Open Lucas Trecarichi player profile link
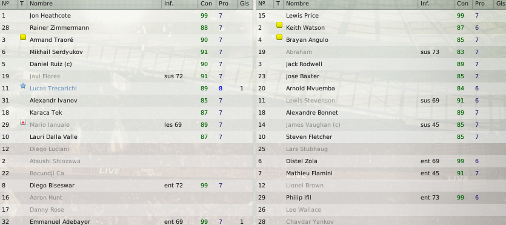The image size is (506, 225). (x=53, y=89)
